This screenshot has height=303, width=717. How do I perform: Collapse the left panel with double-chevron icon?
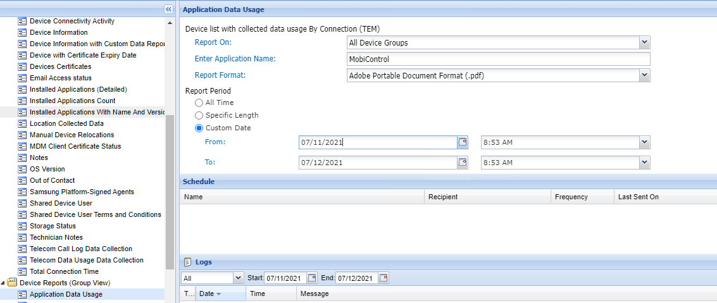pos(168,9)
